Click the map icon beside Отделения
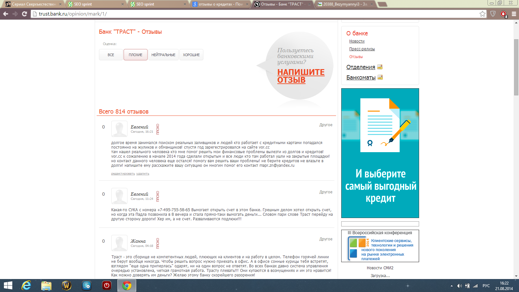This screenshot has width=519, height=292. (x=380, y=67)
